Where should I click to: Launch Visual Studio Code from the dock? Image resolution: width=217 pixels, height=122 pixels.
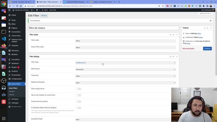[4, 39]
